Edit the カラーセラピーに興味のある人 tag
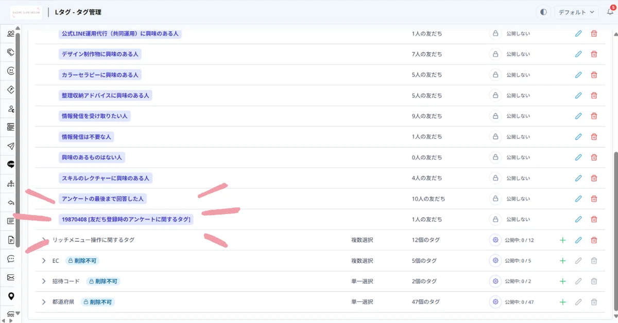The image size is (618, 323). (578, 75)
